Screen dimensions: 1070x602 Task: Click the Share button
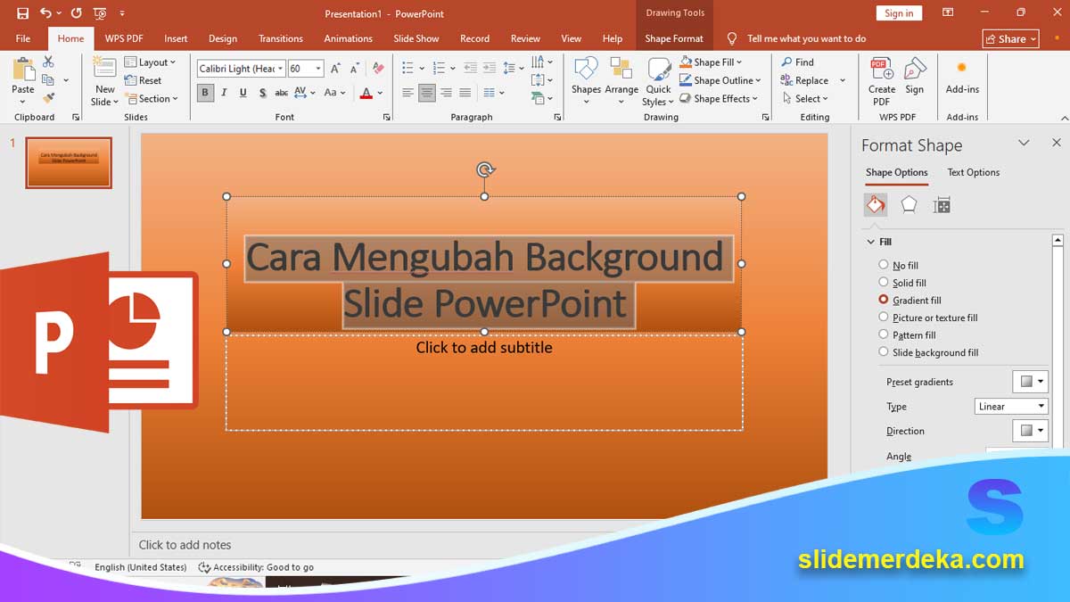1011,38
